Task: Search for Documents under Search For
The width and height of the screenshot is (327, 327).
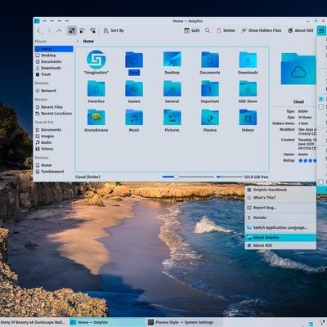Action: tap(54, 130)
